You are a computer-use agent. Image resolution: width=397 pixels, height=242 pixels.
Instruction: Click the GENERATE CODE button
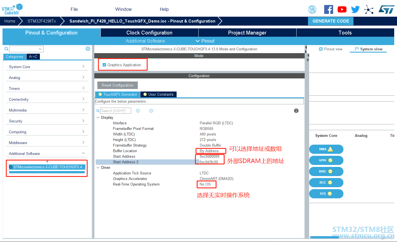pos(331,21)
